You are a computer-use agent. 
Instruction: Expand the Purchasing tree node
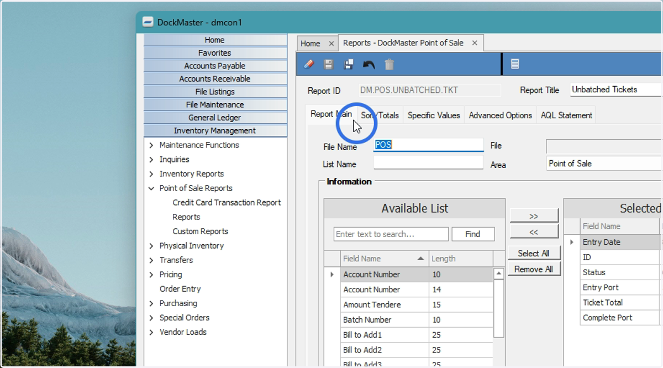[x=151, y=303]
